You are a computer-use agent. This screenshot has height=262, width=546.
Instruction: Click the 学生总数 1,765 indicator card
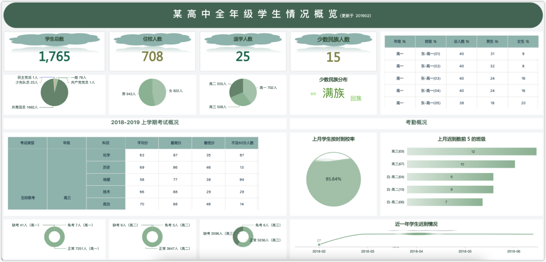click(x=54, y=51)
